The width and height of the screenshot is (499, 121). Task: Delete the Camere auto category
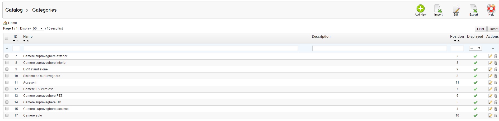pyautogui.click(x=496, y=115)
